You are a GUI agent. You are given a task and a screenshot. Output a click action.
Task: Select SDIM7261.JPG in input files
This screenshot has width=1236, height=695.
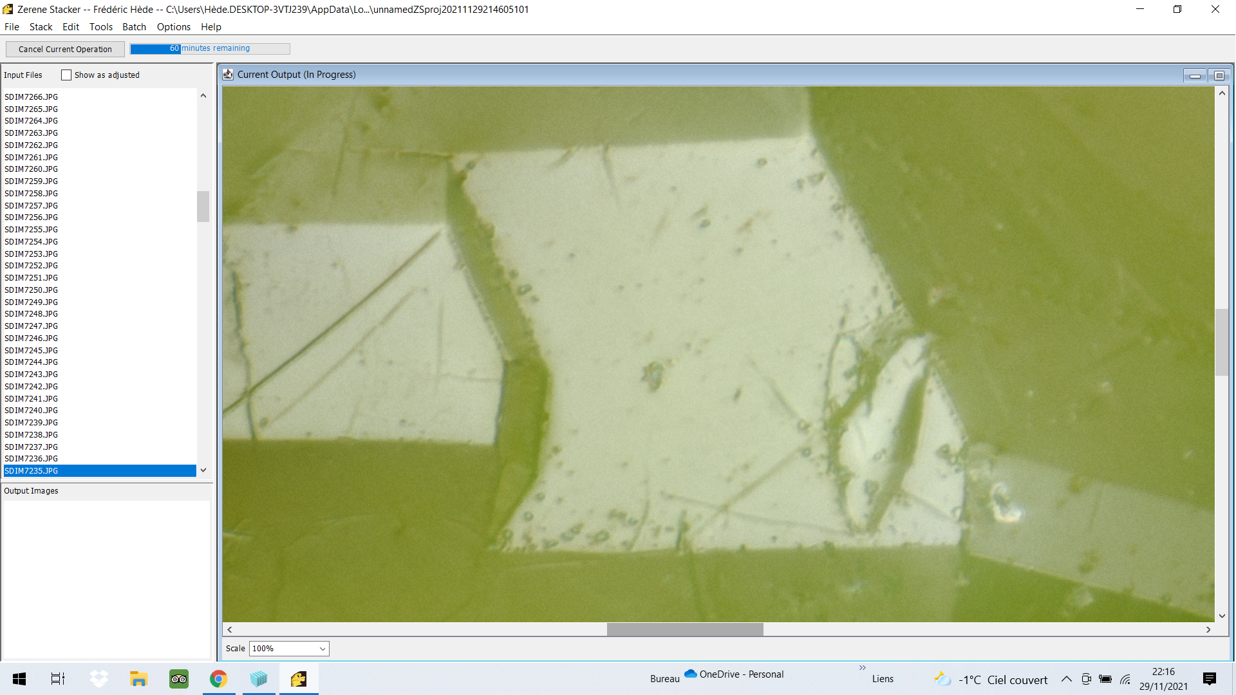[100, 158]
